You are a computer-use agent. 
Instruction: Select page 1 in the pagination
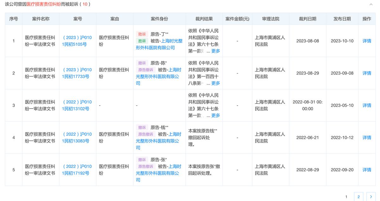coord(346,197)
